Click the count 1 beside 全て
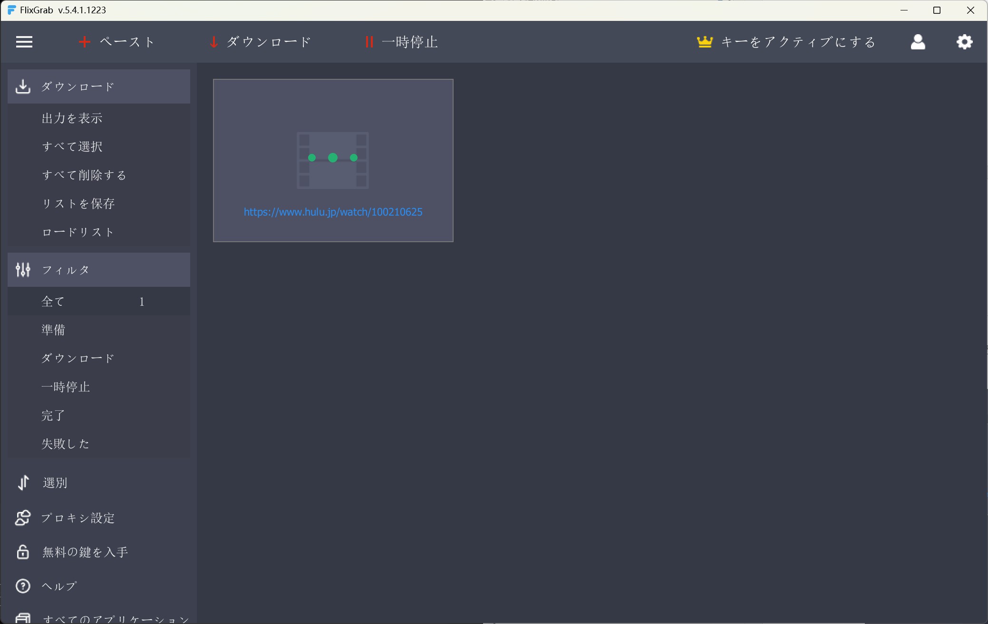This screenshot has height=624, width=988. tap(142, 302)
